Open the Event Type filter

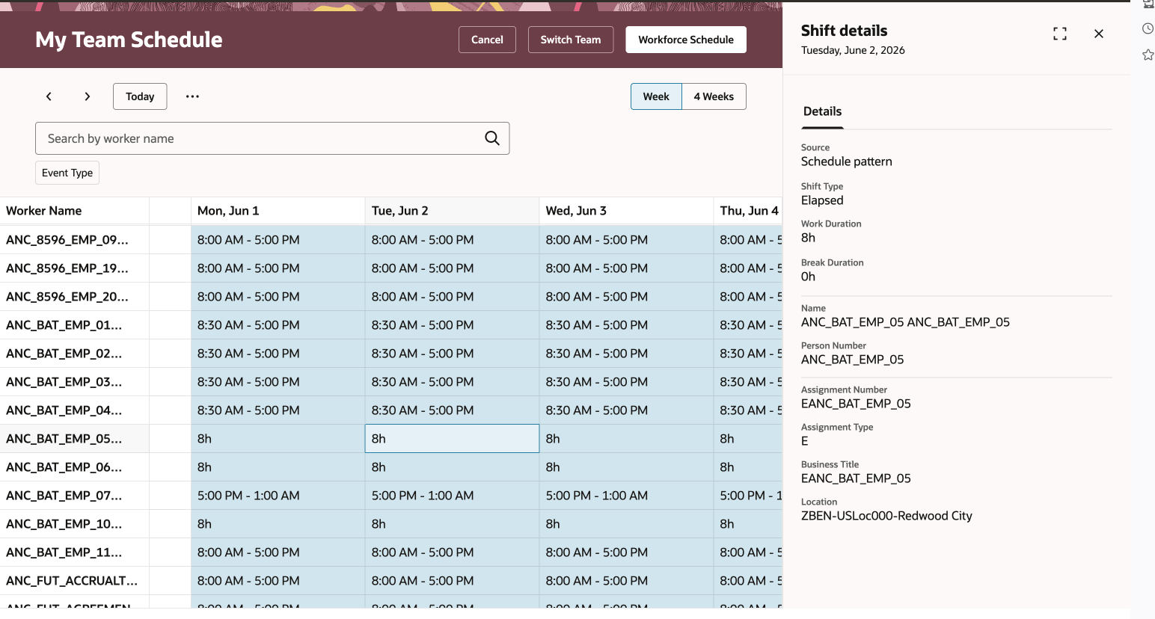(x=67, y=173)
